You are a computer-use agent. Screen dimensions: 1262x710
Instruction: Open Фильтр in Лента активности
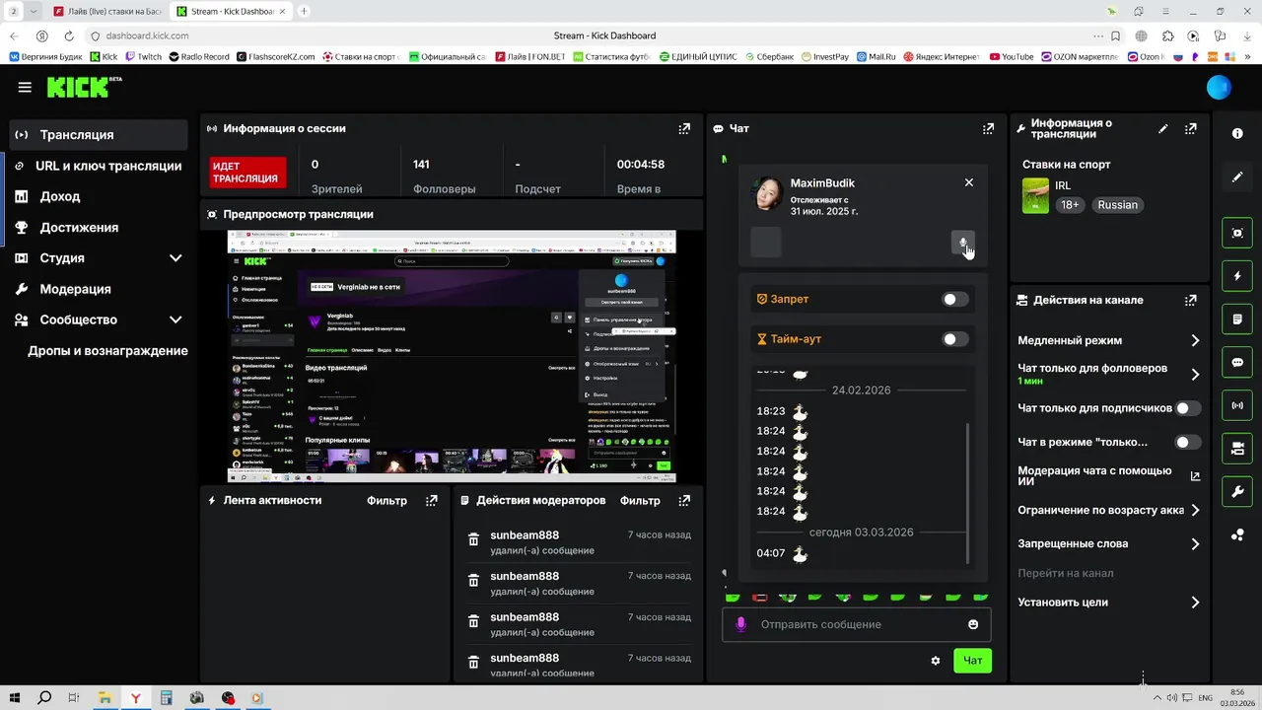pos(386,500)
